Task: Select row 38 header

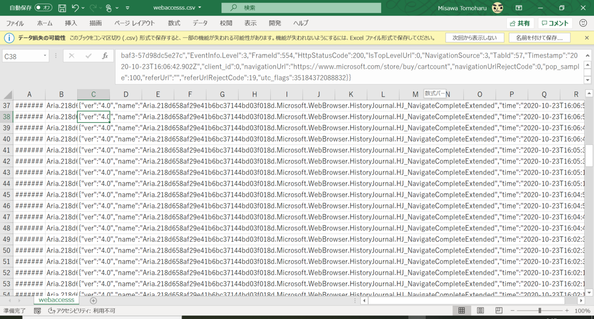Action: [x=7, y=117]
